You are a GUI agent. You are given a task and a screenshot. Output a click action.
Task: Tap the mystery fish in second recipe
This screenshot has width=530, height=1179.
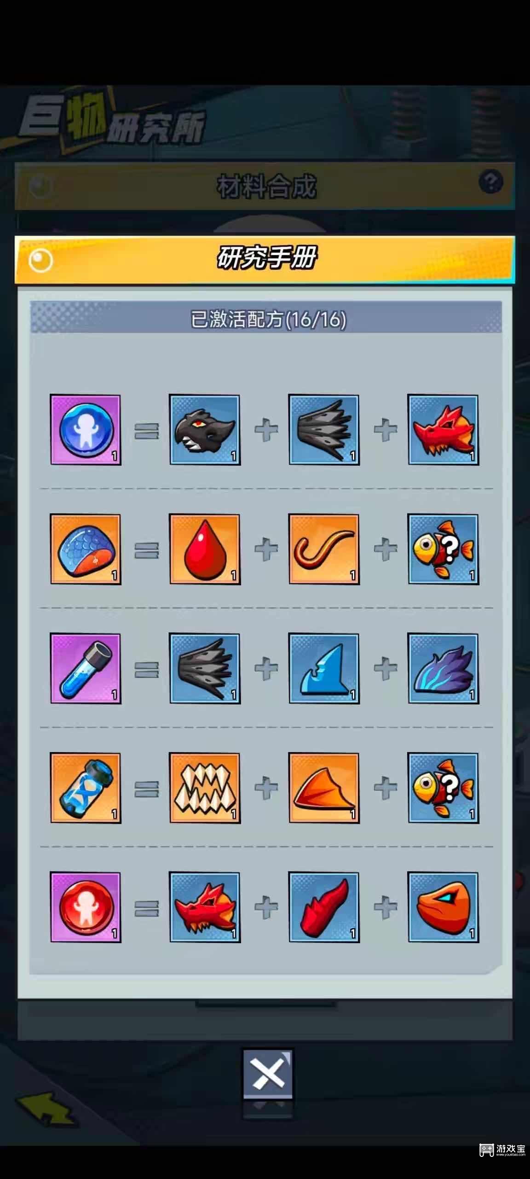[443, 549]
